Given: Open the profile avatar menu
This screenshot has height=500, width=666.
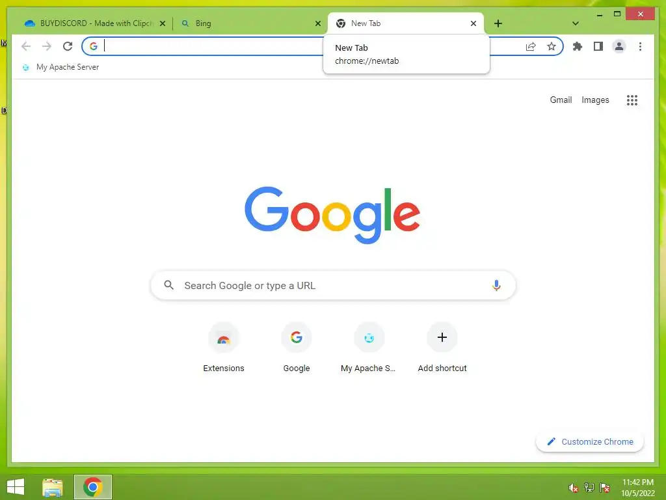Looking at the screenshot, I should click(x=619, y=46).
